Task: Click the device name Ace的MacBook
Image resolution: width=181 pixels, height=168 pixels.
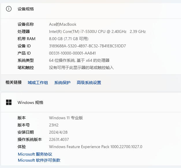Action: (63, 24)
